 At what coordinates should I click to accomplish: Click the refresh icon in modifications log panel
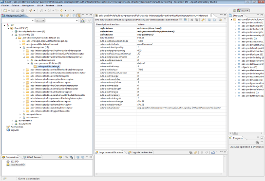(x=195, y=152)
